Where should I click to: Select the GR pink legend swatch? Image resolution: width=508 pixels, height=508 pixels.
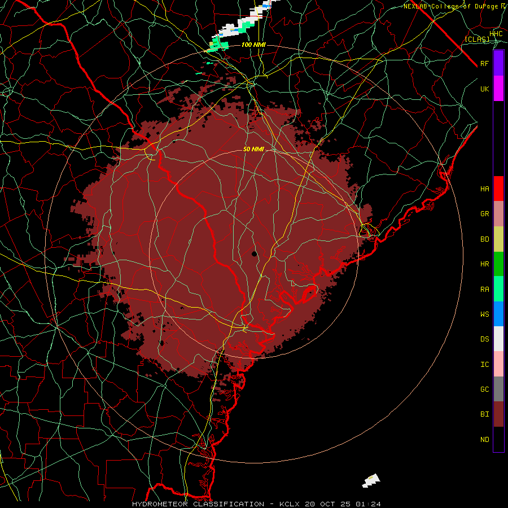tap(498, 213)
